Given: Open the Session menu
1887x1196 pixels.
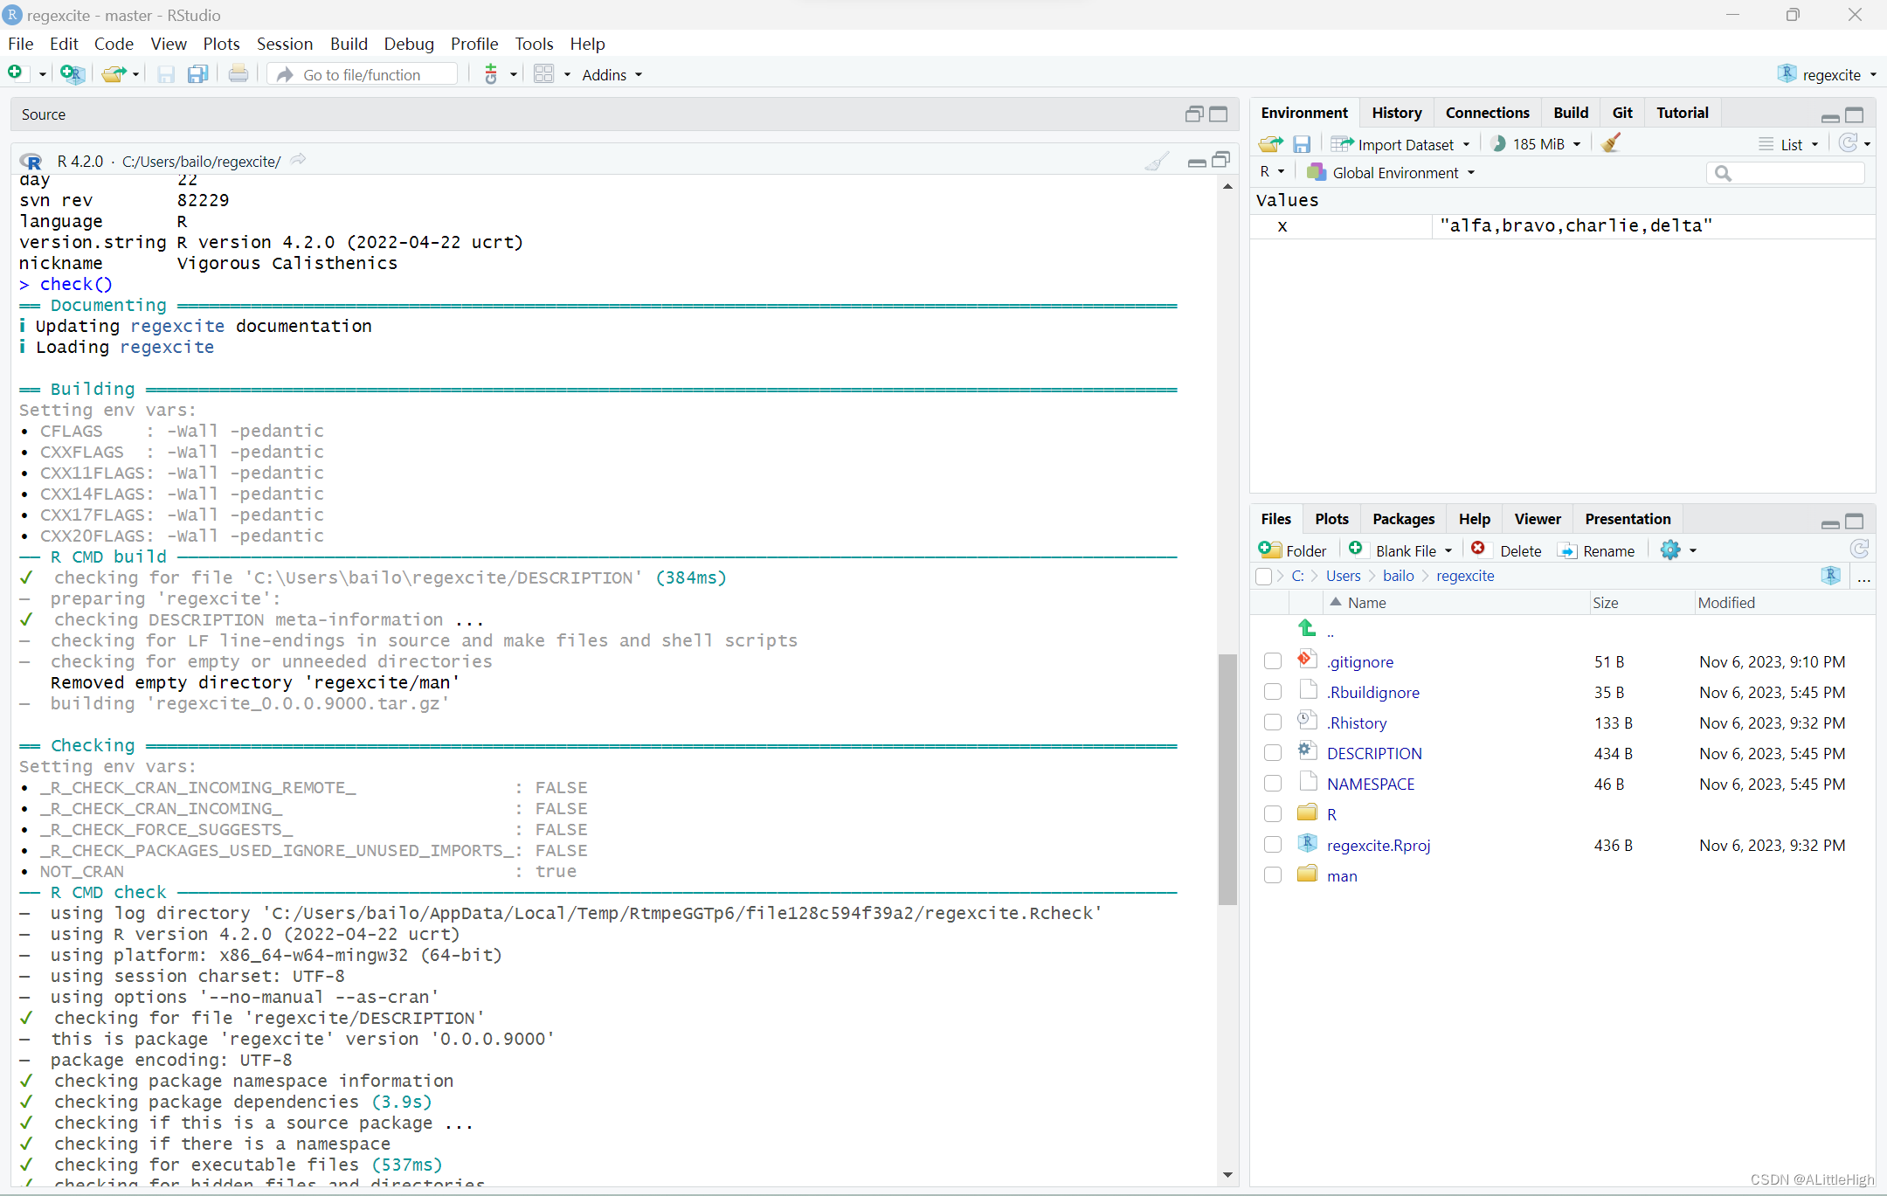Looking at the screenshot, I should point(285,44).
